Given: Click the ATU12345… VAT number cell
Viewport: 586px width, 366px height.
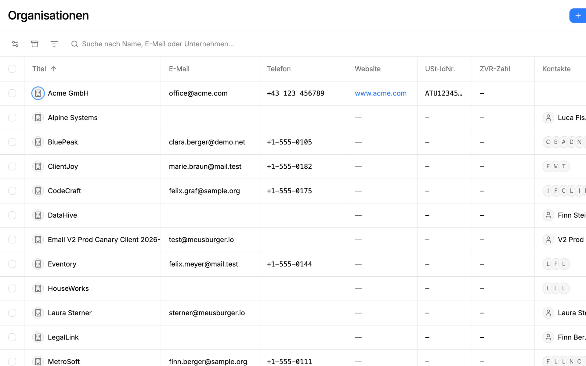Looking at the screenshot, I should pos(444,93).
